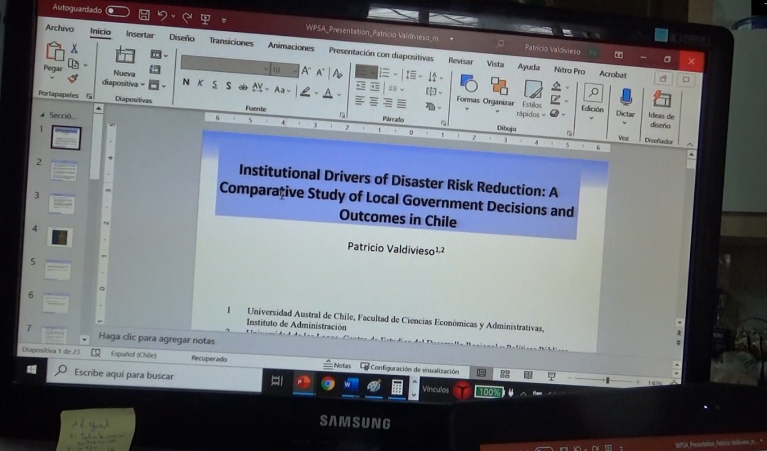The width and height of the screenshot is (767, 451).
Task: Toggle strikethrough formatting
Action: [243, 87]
